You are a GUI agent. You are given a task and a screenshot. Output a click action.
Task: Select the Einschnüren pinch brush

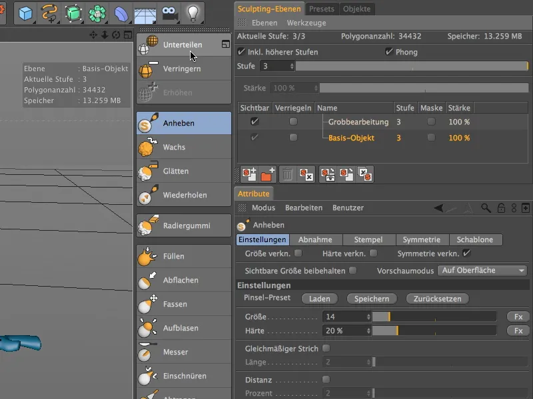[x=184, y=376]
